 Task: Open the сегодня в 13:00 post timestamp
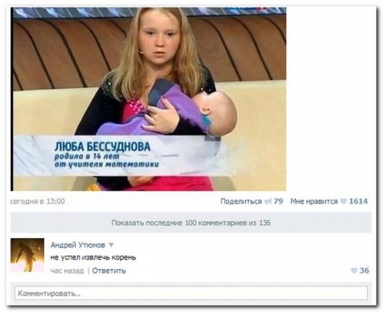click(38, 201)
